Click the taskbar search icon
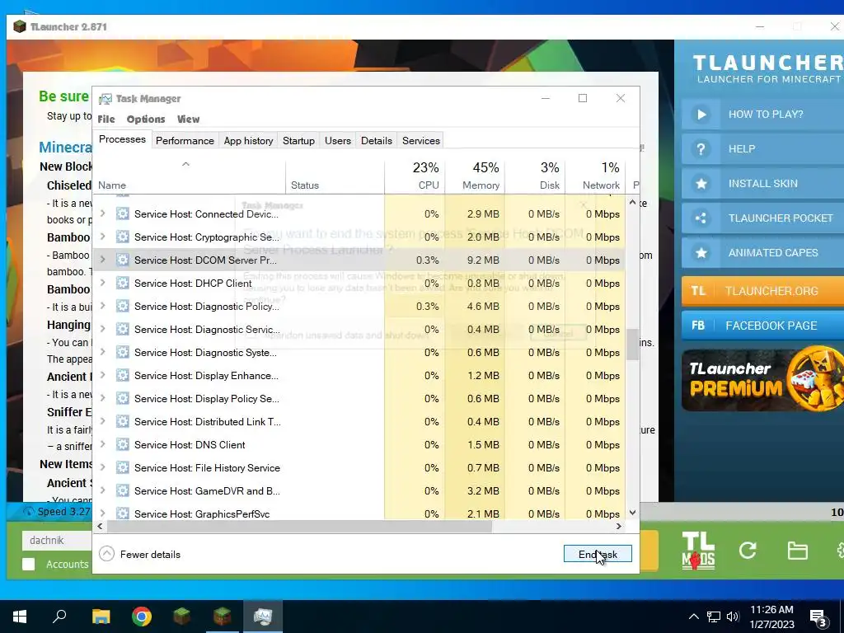 coord(59,617)
